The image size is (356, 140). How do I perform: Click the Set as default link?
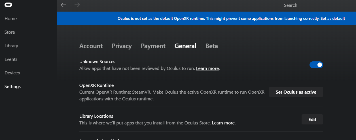tap(332, 19)
